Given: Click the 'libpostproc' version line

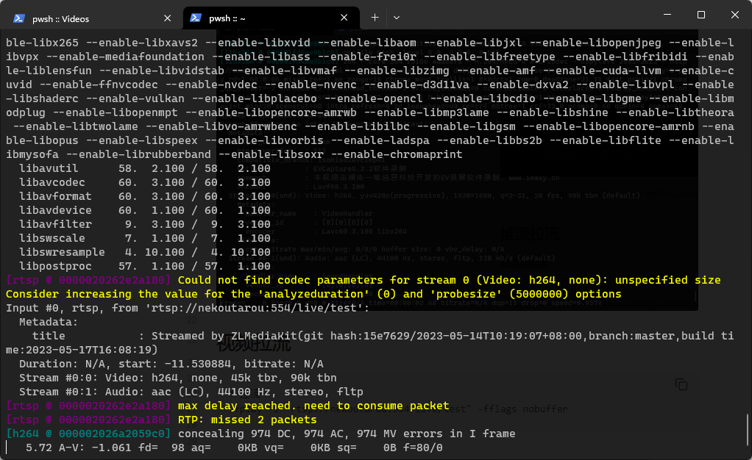Looking at the screenshot, I should tap(145, 266).
